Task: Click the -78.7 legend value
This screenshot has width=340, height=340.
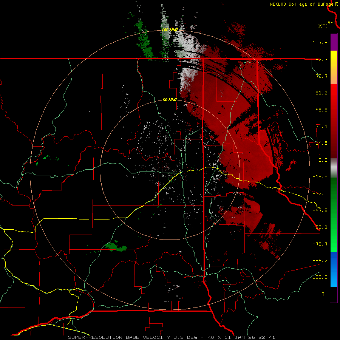Action: [x=320, y=244]
